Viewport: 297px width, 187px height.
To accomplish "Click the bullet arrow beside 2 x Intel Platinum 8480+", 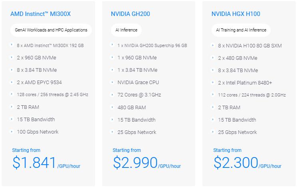I will tap(214, 82).
